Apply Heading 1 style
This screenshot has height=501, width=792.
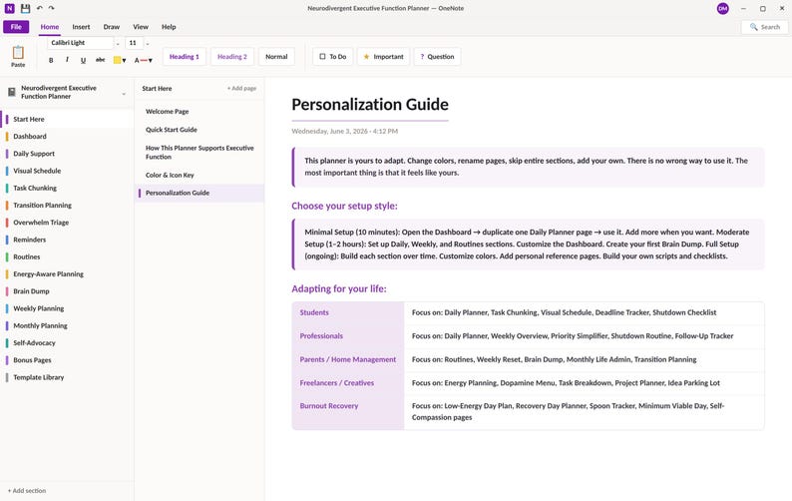pos(185,57)
